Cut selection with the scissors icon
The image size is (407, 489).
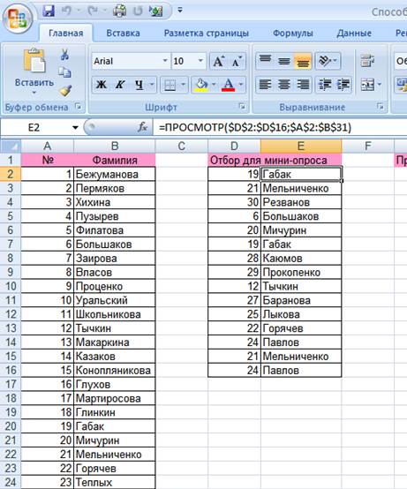click(64, 55)
